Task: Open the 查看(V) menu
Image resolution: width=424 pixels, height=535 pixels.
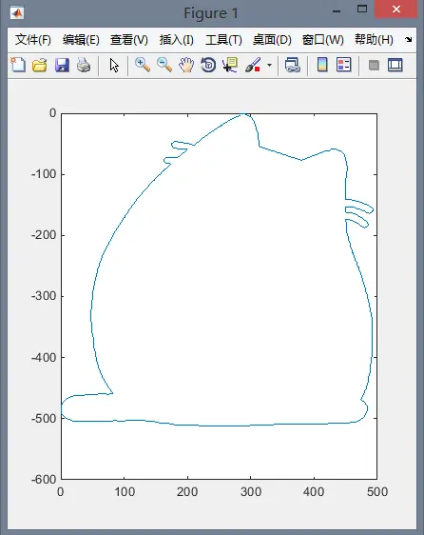Action: coord(129,40)
